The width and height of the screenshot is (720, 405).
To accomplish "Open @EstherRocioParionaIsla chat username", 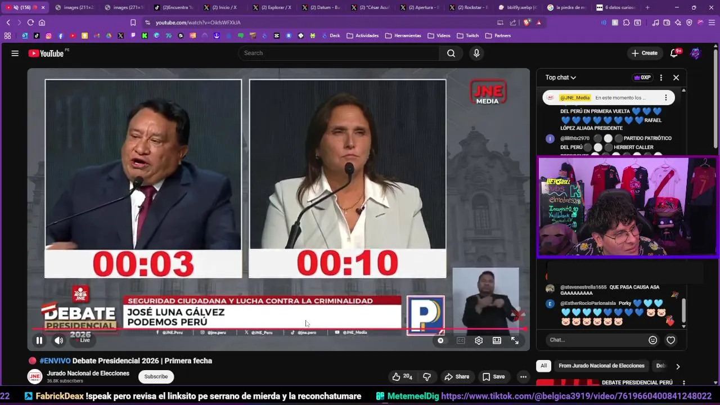I will pyautogui.click(x=588, y=303).
